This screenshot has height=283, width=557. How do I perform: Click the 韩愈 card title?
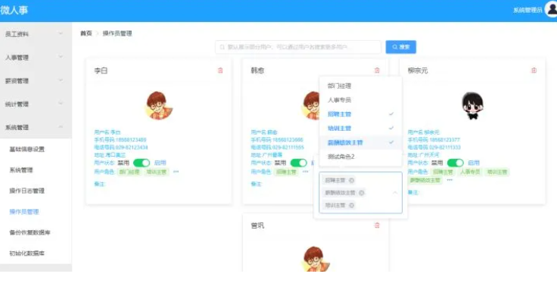[257, 70]
